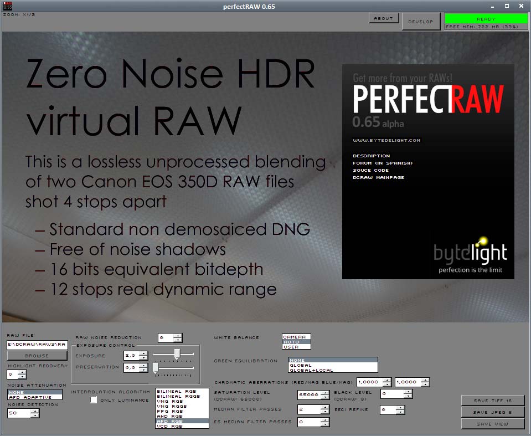Save the image as TIFF 16
The image size is (531, 436).
(x=493, y=401)
